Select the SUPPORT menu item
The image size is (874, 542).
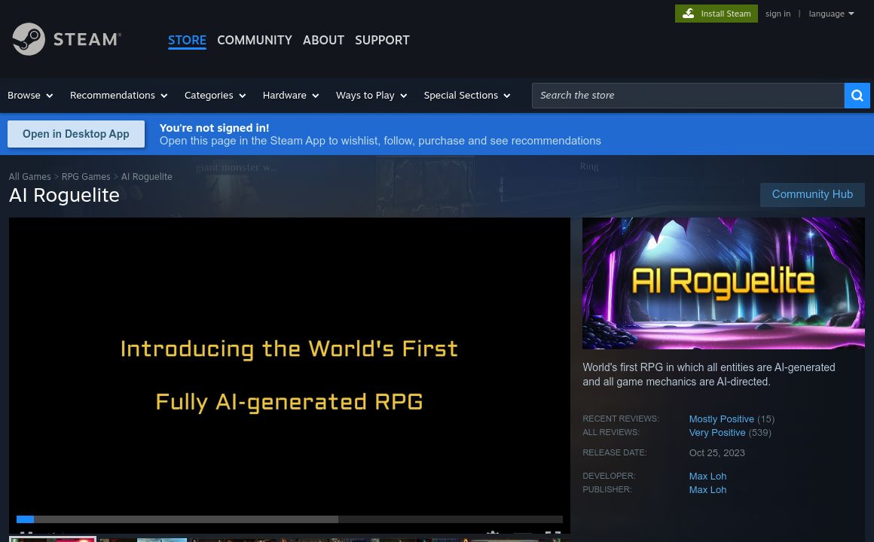point(382,41)
